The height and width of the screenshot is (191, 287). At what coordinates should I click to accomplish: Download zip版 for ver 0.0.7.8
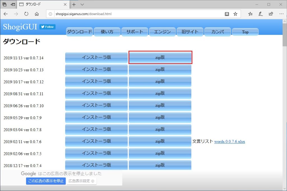[x=160, y=129]
